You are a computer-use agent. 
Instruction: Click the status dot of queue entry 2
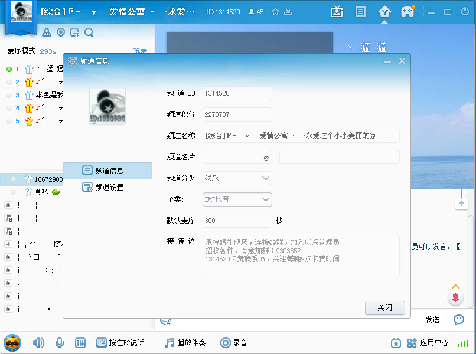(x=9, y=82)
